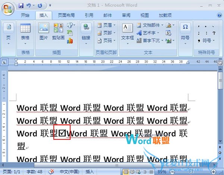Open word count 字数: 48
Screen dimensions: 224x175
[x=34, y=172]
